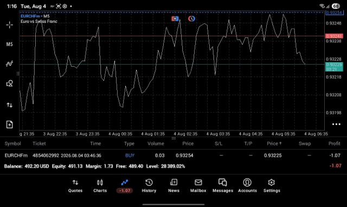Open the News tab

tap(173, 186)
